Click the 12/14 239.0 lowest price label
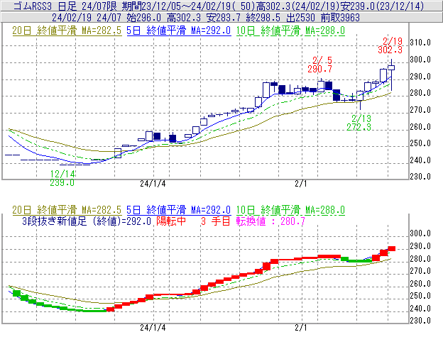 point(62,178)
